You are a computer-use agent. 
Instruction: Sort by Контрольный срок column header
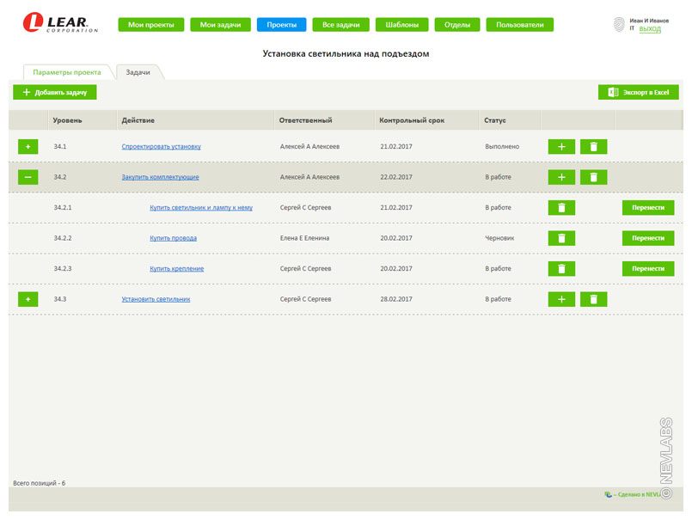(412, 120)
